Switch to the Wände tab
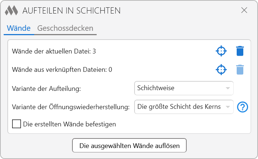The height and width of the screenshot is (159, 258). coord(19,28)
